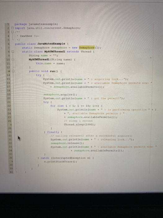Collapse the run() method fold marker
163x218 pixels.
coord(13,71)
